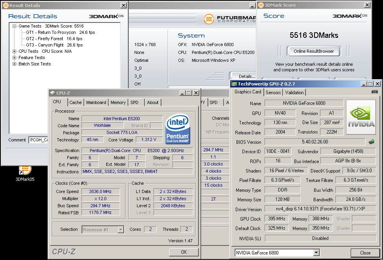383x260 pixels.
Task: Click the Comment input field
Action: coord(39,140)
